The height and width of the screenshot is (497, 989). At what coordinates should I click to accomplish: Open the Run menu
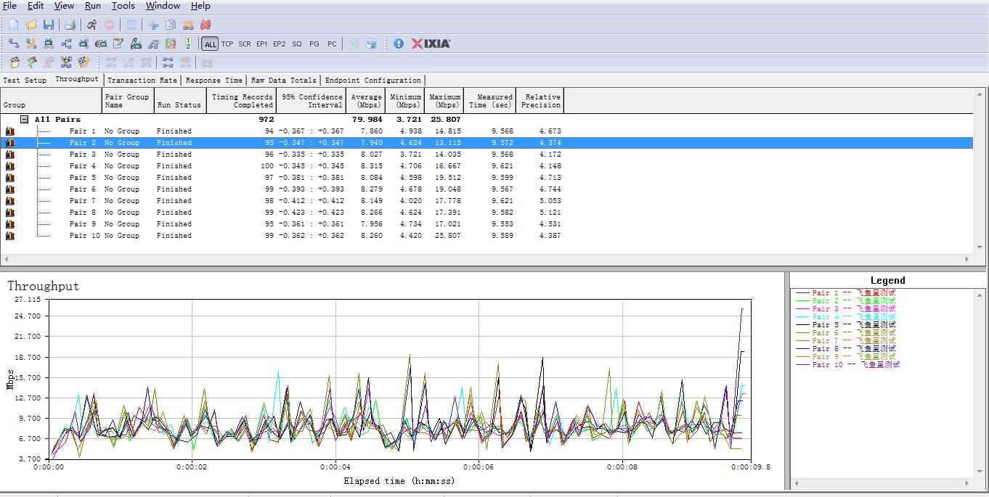click(93, 6)
